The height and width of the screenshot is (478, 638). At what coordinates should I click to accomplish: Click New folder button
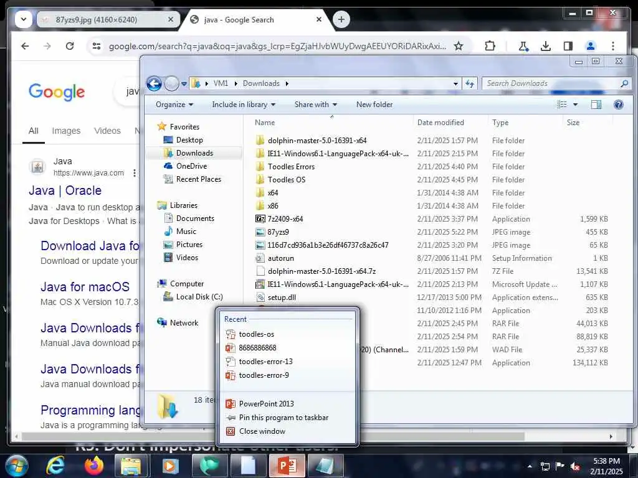coord(374,105)
